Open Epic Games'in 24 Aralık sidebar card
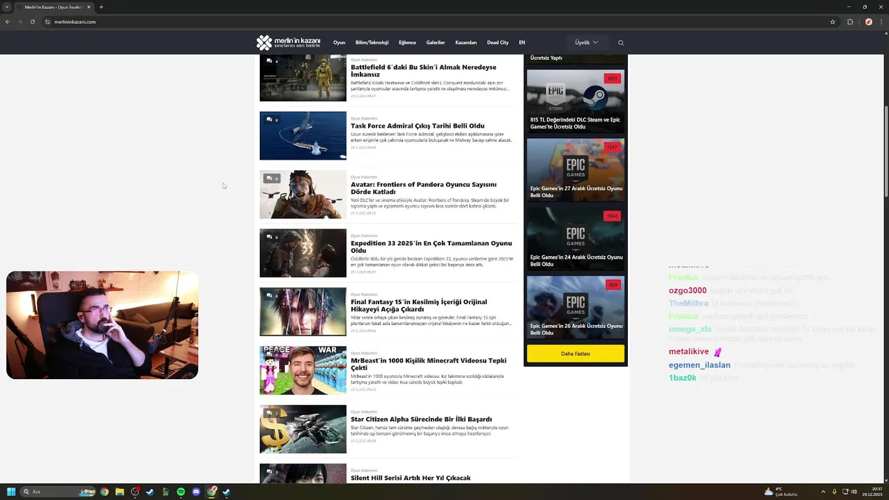Viewport: 889px width, 500px height. pos(576,239)
